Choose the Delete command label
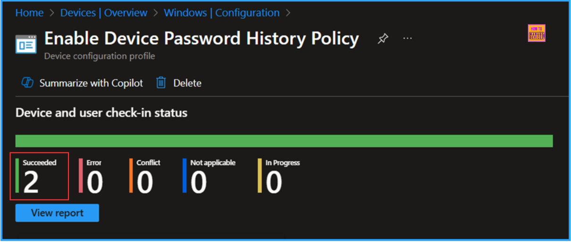Screen dimensions: 571x242 pos(187,83)
